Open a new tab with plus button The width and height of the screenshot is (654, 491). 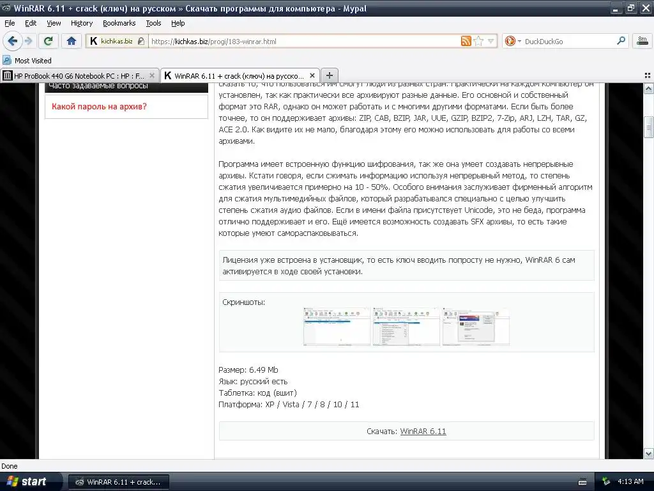pyautogui.click(x=329, y=75)
